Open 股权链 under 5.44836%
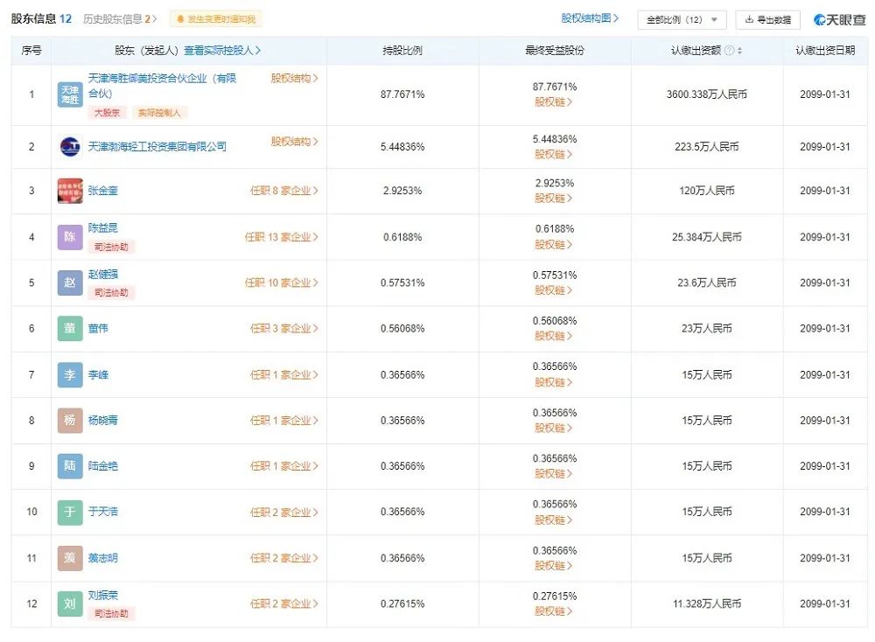875x642 pixels. coord(554,155)
